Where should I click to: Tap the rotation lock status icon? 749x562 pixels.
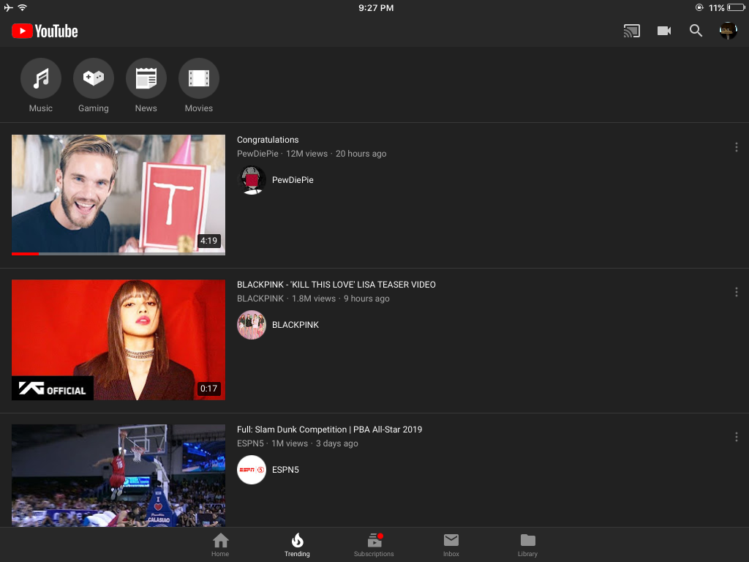click(x=699, y=7)
